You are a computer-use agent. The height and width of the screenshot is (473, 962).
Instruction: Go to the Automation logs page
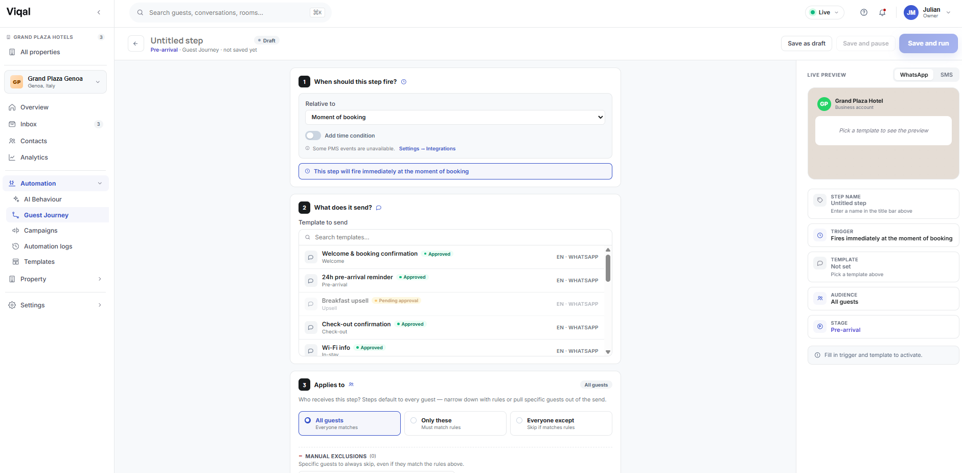[57, 246]
